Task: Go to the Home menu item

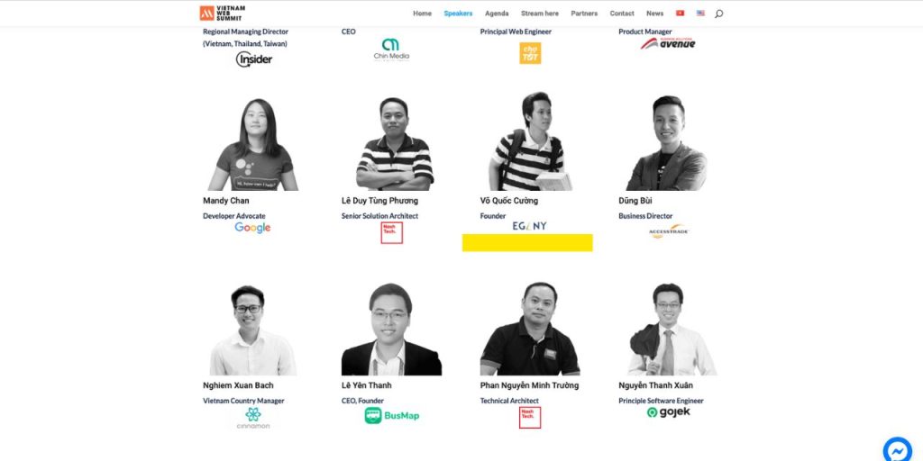Action: pos(422,13)
